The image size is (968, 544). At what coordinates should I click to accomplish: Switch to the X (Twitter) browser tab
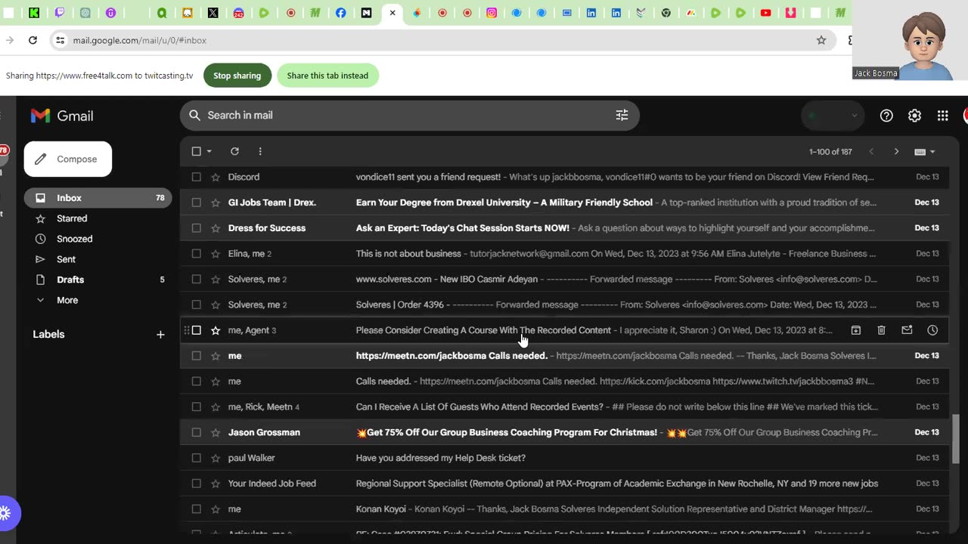pos(213,13)
